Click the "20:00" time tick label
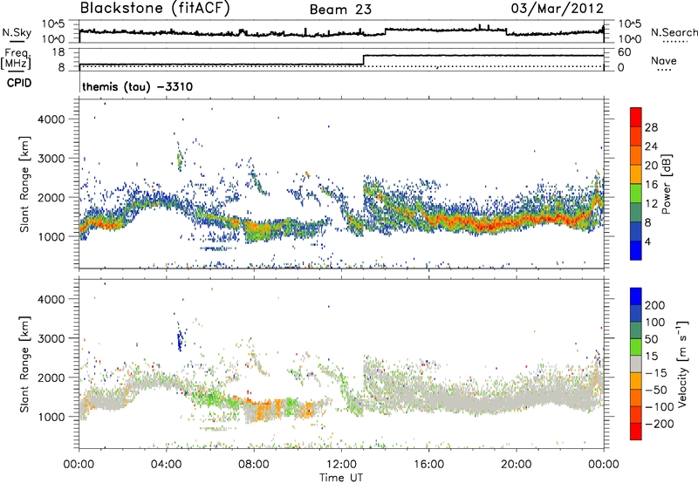 (x=516, y=465)
